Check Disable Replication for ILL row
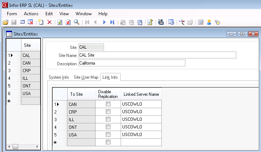This screenshot has width=261, height=152. point(108,119)
